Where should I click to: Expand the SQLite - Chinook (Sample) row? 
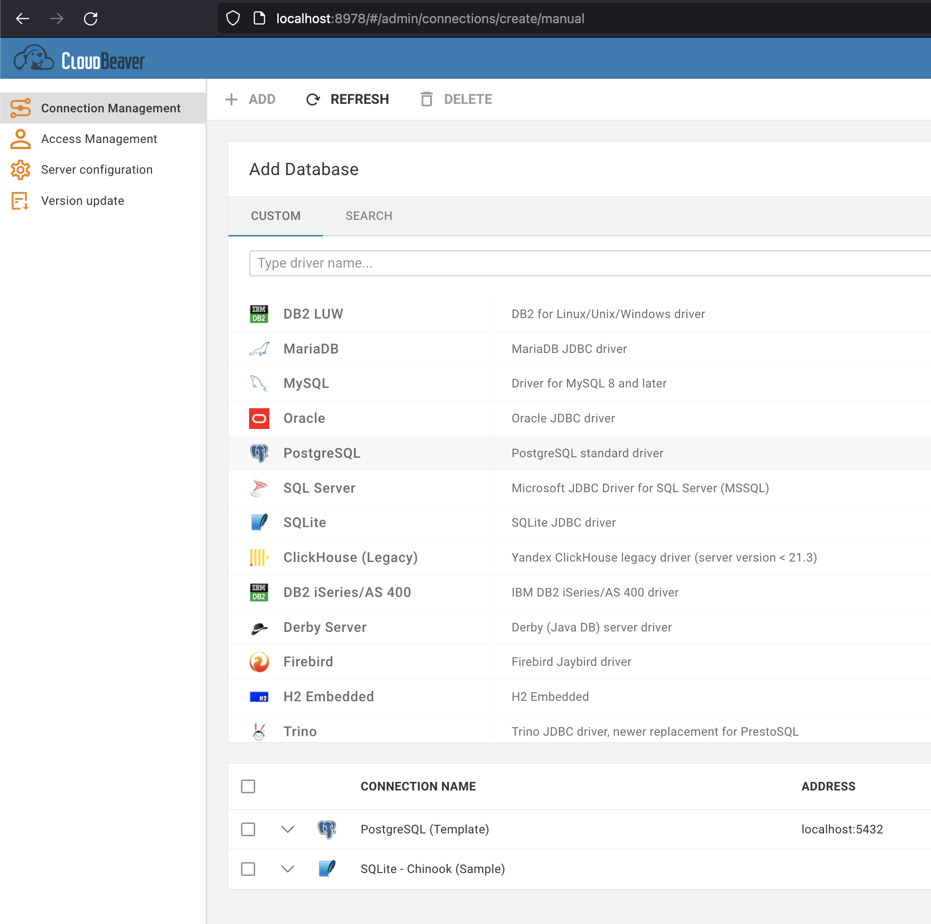point(287,868)
